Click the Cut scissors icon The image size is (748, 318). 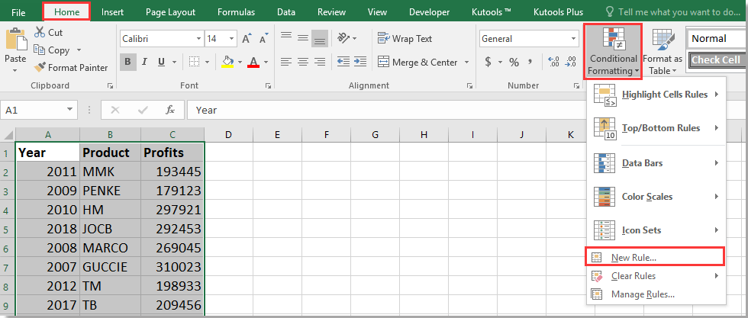click(x=39, y=33)
